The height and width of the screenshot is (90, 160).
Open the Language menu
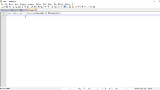click(x=31, y=4)
